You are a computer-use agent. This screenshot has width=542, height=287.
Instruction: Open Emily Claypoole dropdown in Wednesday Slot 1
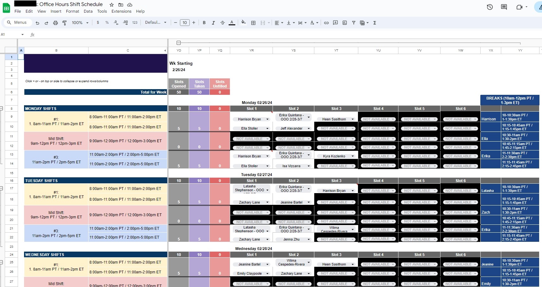268,273
